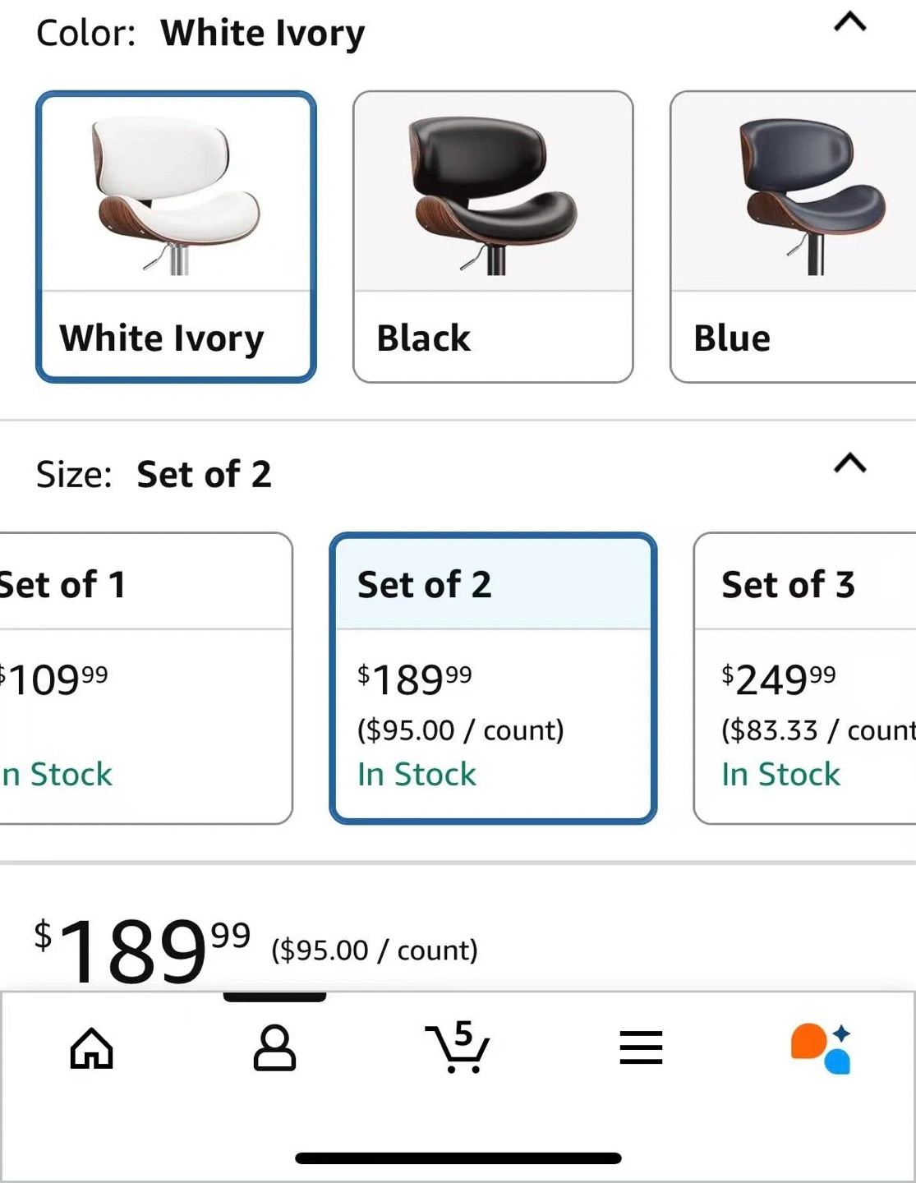Image resolution: width=916 pixels, height=1183 pixels.
Task: Collapse the Size section chevron
Action: pos(850,463)
